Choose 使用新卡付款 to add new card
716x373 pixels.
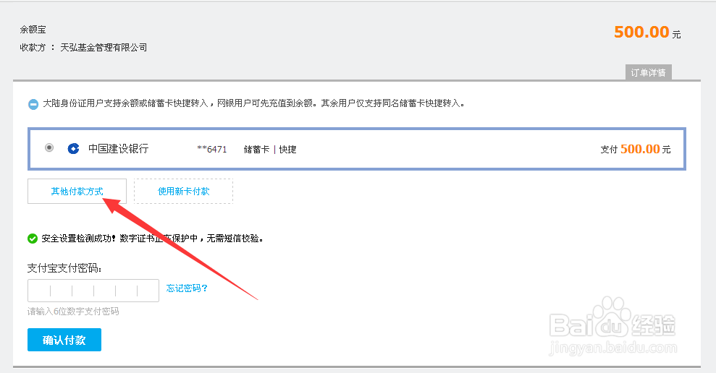(184, 191)
